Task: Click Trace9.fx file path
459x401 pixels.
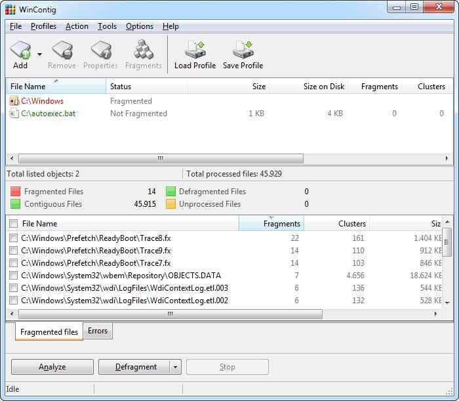Action: click(96, 251)
